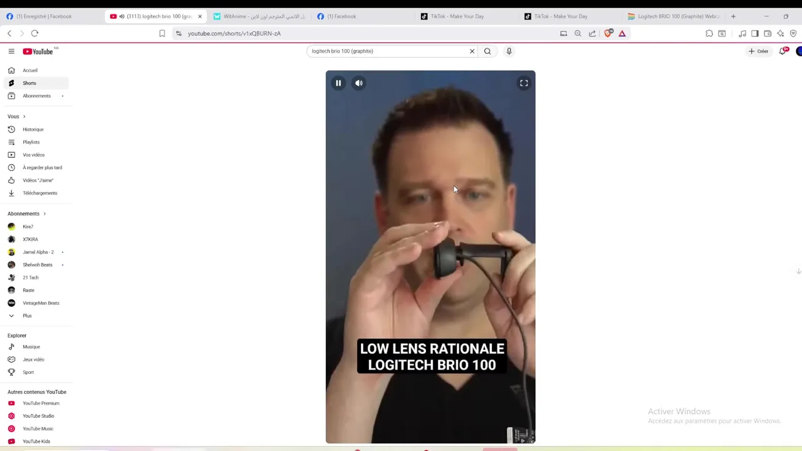Open Musique under Explorer
The image size is (802, 451).
[36, 346]
